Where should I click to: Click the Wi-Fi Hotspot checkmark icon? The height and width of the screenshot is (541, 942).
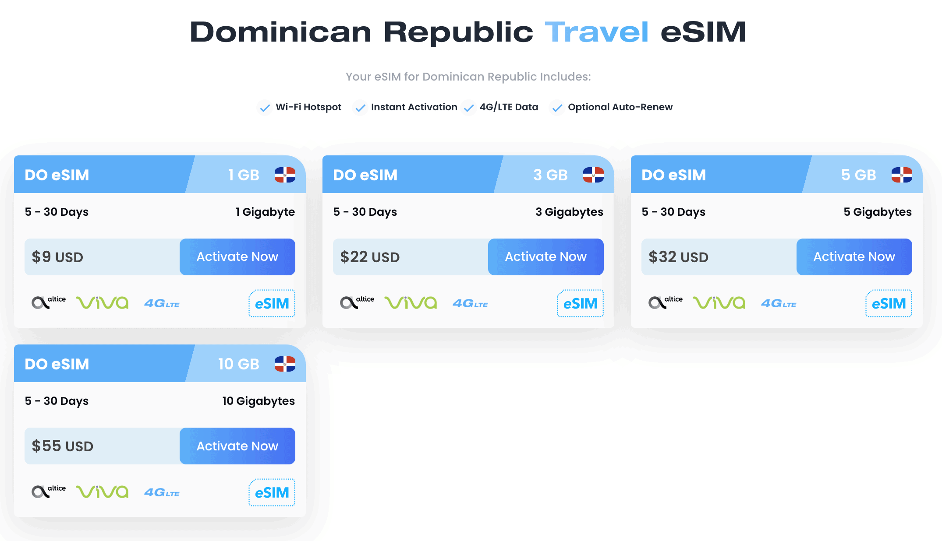[x=265, y=107]
